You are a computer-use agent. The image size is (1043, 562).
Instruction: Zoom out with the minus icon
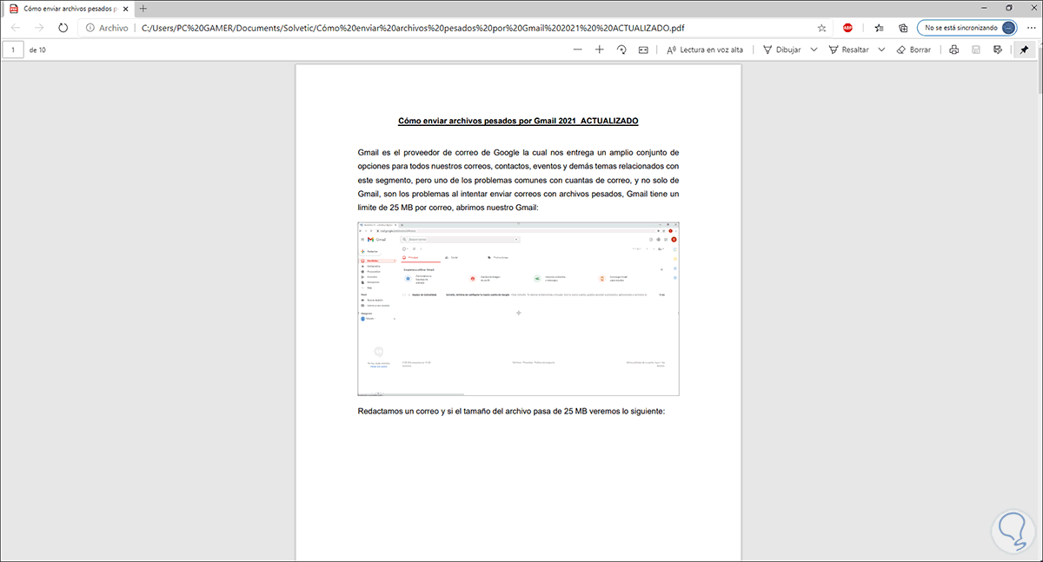[578, 50]
